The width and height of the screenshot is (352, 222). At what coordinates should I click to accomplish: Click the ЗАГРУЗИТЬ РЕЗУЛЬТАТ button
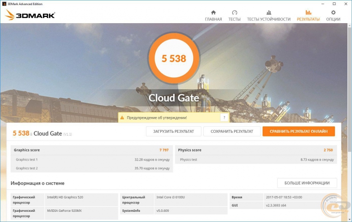(x=173, y=131)
